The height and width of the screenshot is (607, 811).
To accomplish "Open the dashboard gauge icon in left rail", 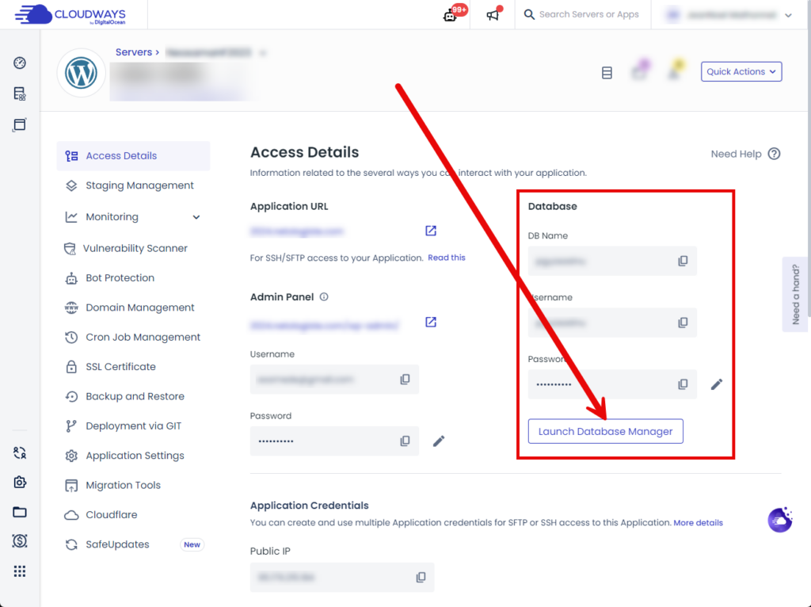I will click(x=20, y=63).
